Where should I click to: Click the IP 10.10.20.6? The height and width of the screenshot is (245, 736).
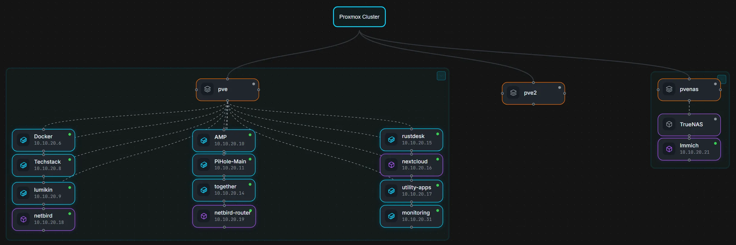click(47, 143)
